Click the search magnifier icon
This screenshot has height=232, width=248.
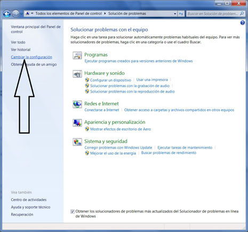pos(242,13)
